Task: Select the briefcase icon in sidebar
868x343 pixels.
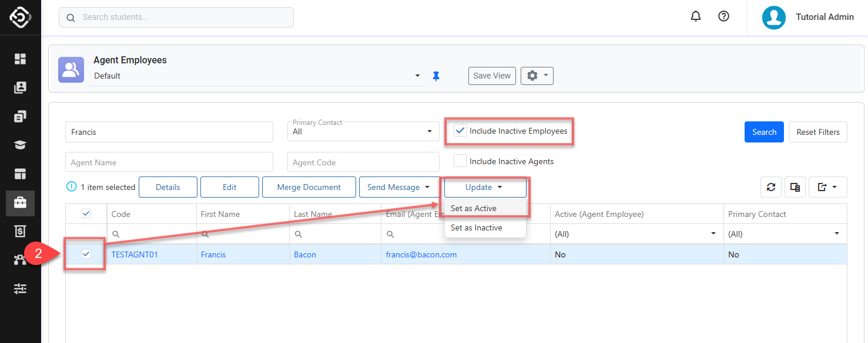Action: (x=21, y=203)
